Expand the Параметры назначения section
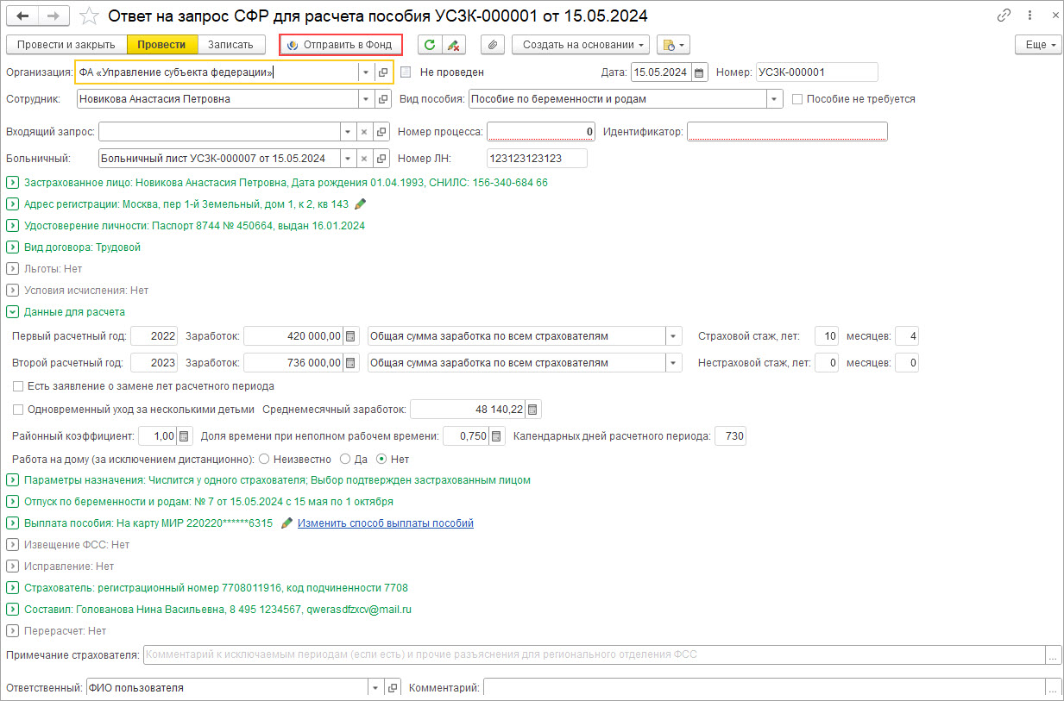 [x=12, y=480]
